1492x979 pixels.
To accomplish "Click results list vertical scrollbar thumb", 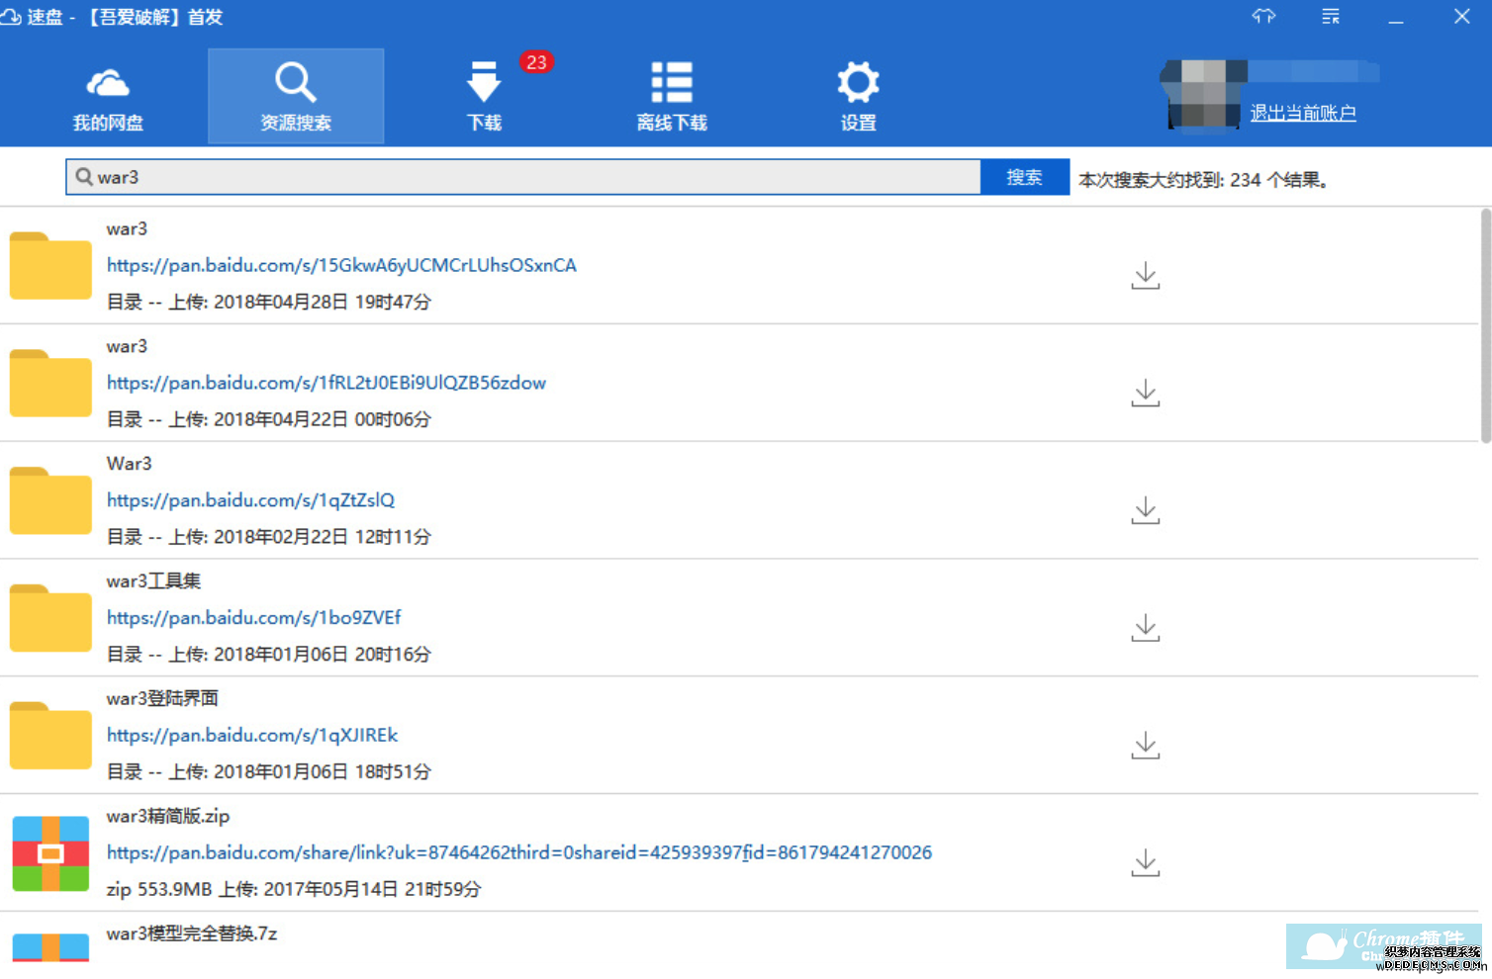I will click(x=1485, y=325).
